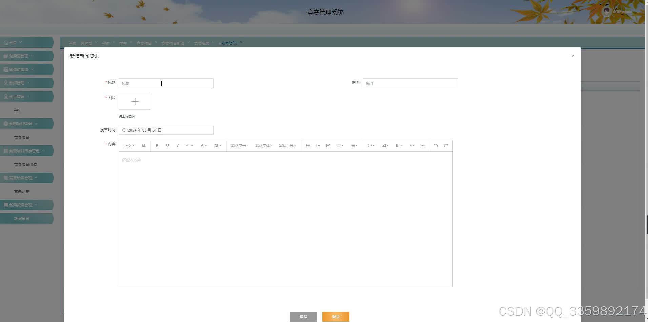Open the 正文 heading style dropdown

point(129,146)
